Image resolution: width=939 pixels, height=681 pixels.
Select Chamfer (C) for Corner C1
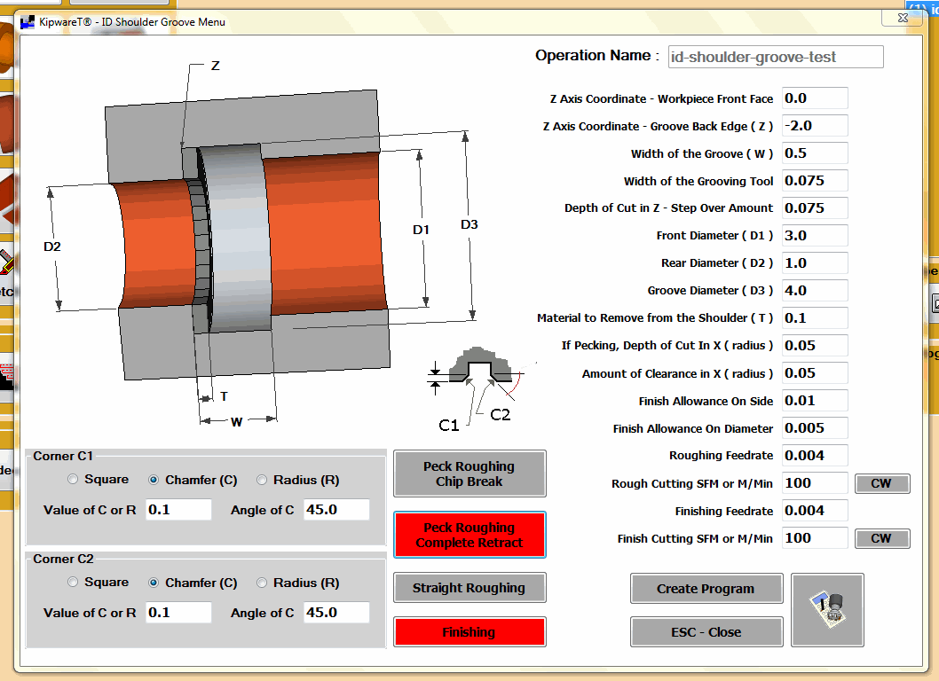point(153,479)
